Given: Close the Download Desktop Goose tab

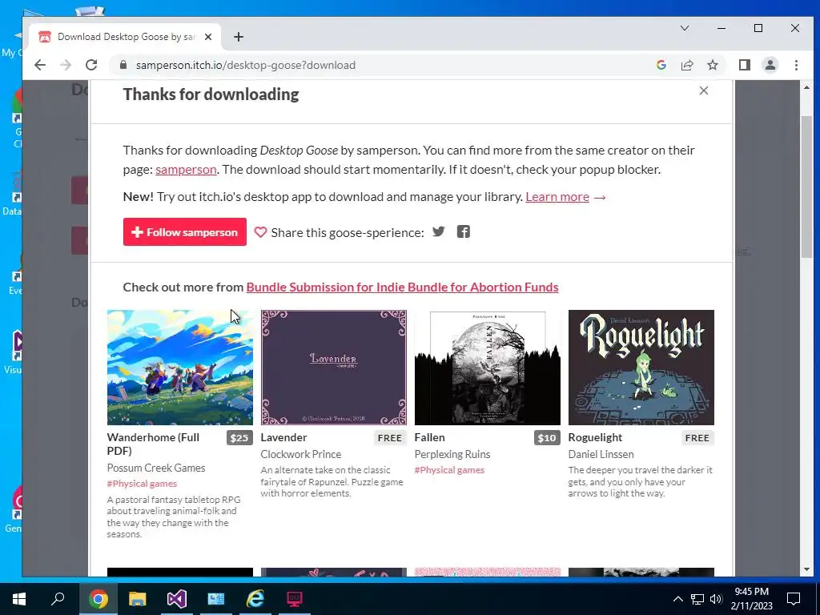Looking at the screenshot, I should click(208, 37).
